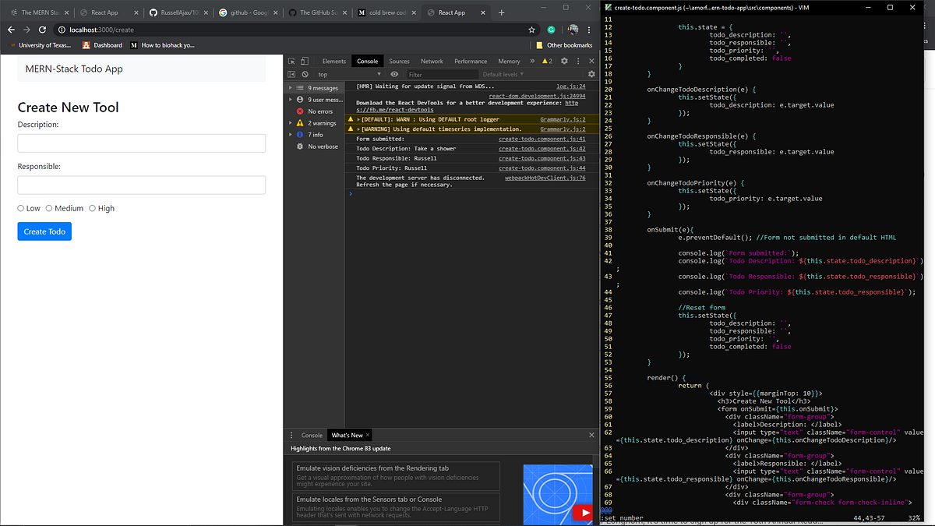Open the top frame context dropdown
This screenshot has width=935, height=526.
pyautogui.click(x=344, y=73)
